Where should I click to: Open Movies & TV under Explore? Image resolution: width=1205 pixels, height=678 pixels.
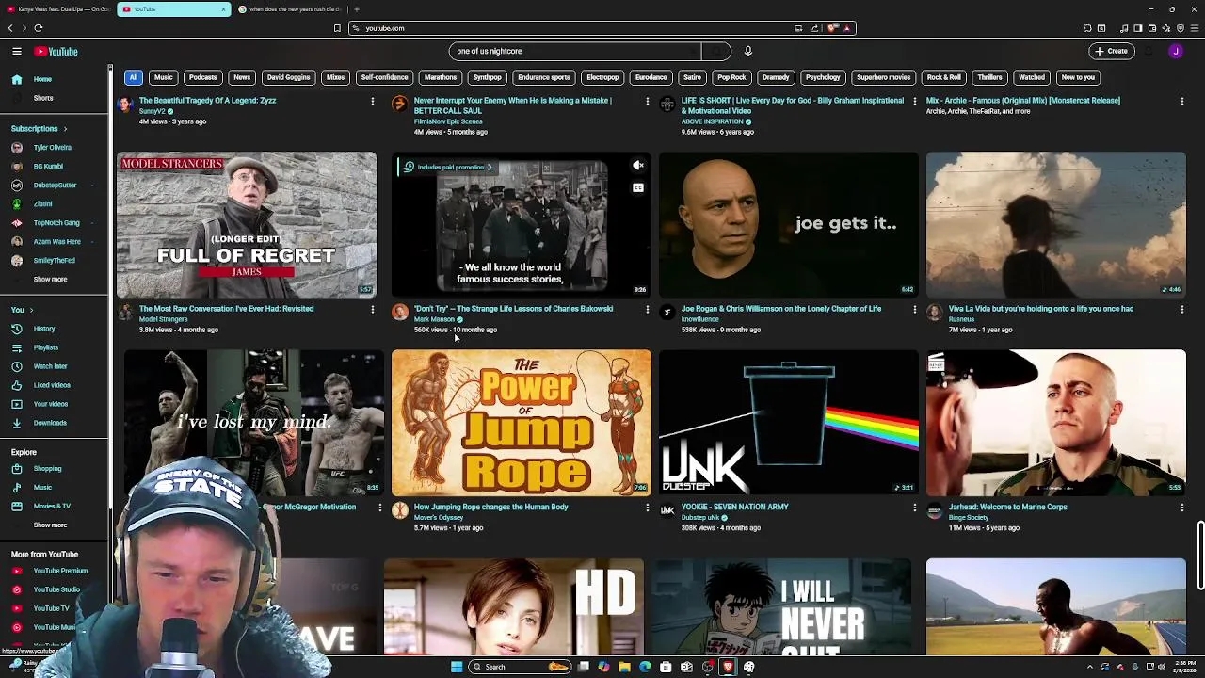click(54, 507)
